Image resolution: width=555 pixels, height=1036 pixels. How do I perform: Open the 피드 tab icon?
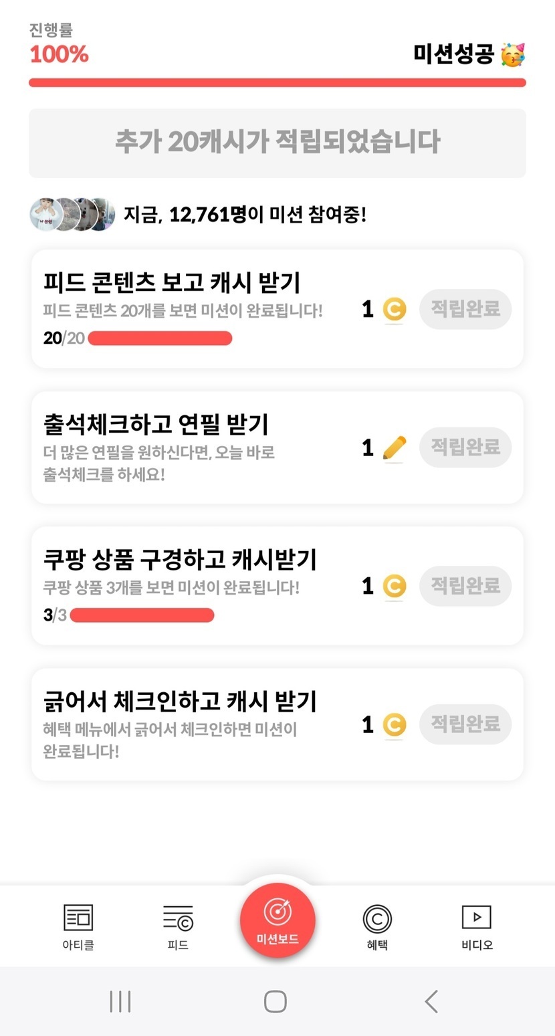point(178,918)
